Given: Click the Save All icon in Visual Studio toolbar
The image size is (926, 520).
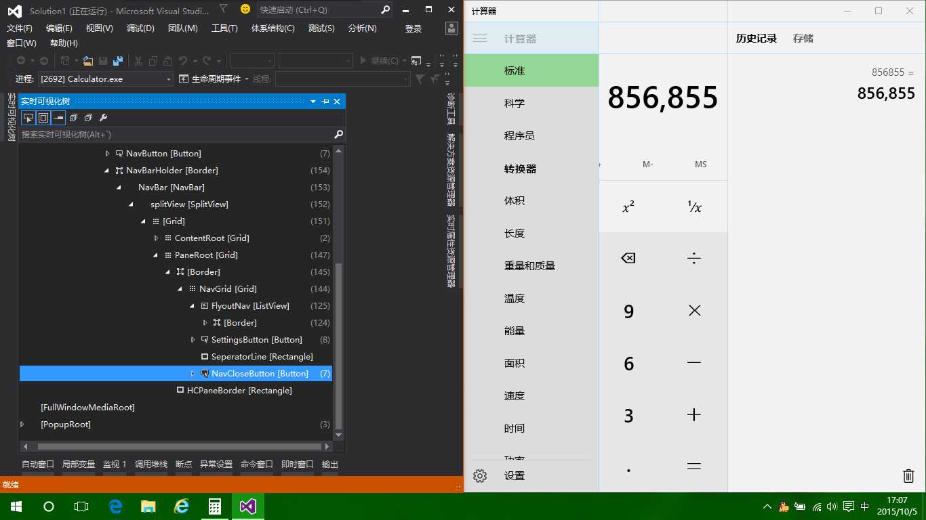Looking at the screenshot, I should pyautogui.click(x=118, y=61).
